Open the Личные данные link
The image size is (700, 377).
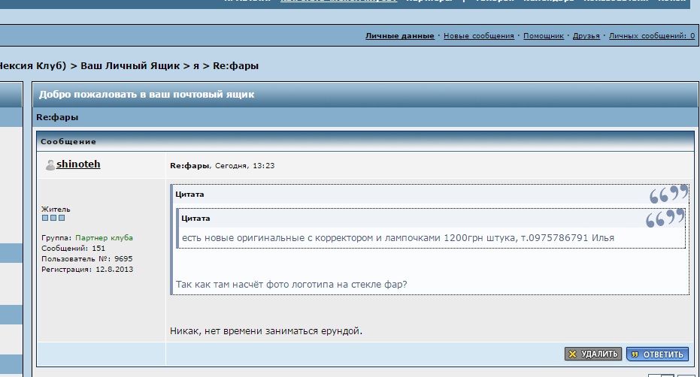pyautogui.click(x=399, y=36)
